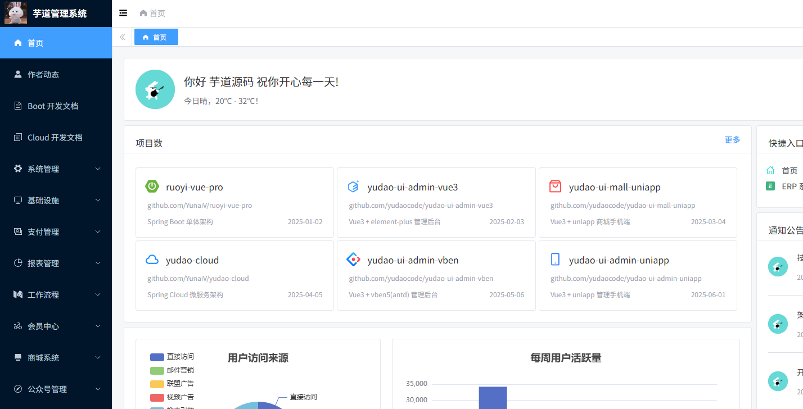The image size is (803, 409).
Task: Click the rabbit logo in sidebar header
Action: point(16,13)
